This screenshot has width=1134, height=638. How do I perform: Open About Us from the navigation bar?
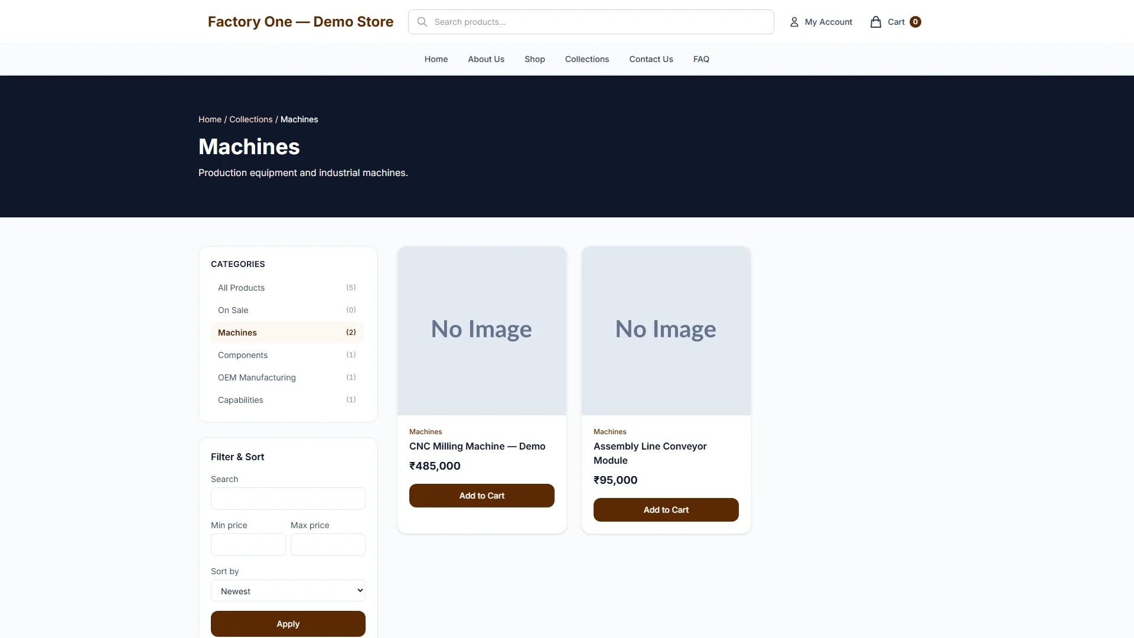point(485,59)
